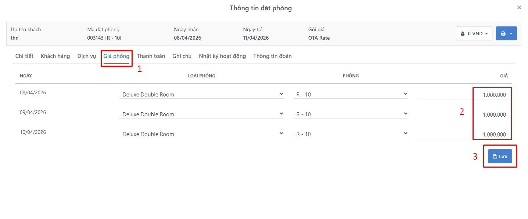Expand room type dropdown for 08/04/2026
The width and height of the screenshot is (528, 219).
point(202,94)
